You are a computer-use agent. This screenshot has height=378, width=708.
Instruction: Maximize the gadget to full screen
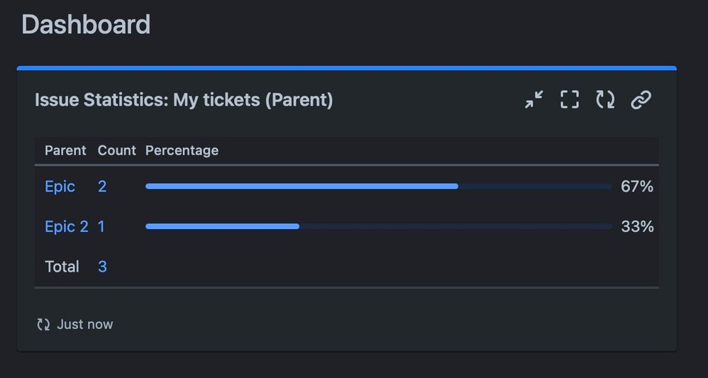pyautogui.click(x=570, y=100)
